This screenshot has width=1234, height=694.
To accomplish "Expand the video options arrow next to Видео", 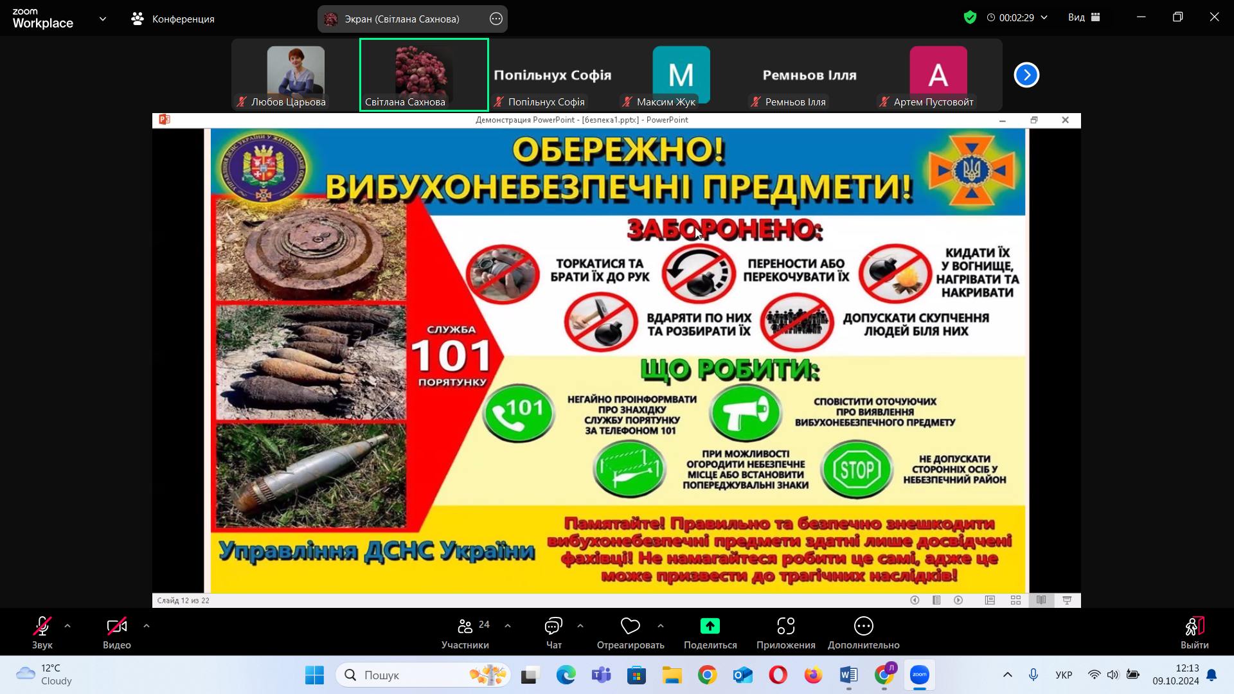I will (147, 626).
